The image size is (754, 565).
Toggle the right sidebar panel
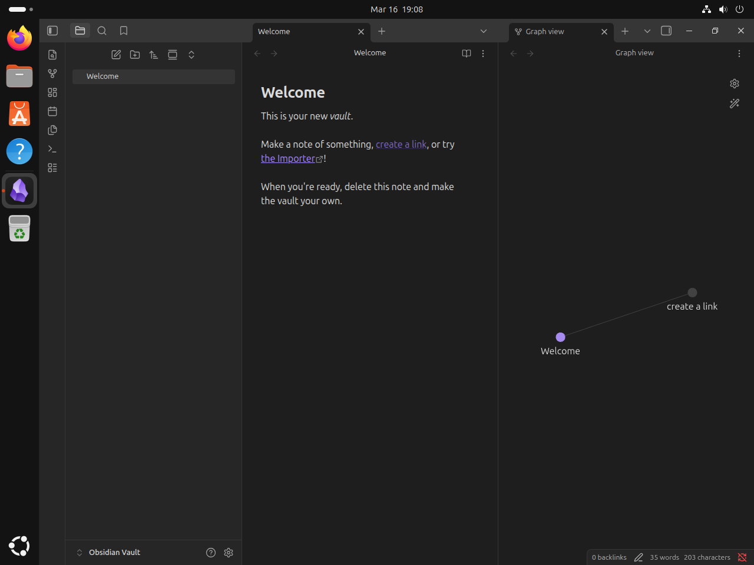666,31
